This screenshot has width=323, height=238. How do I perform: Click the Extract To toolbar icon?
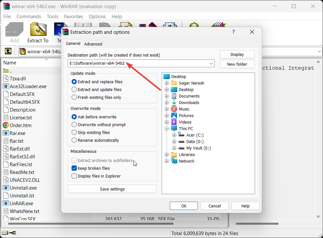pyautogui.click(x=38, y=30)
